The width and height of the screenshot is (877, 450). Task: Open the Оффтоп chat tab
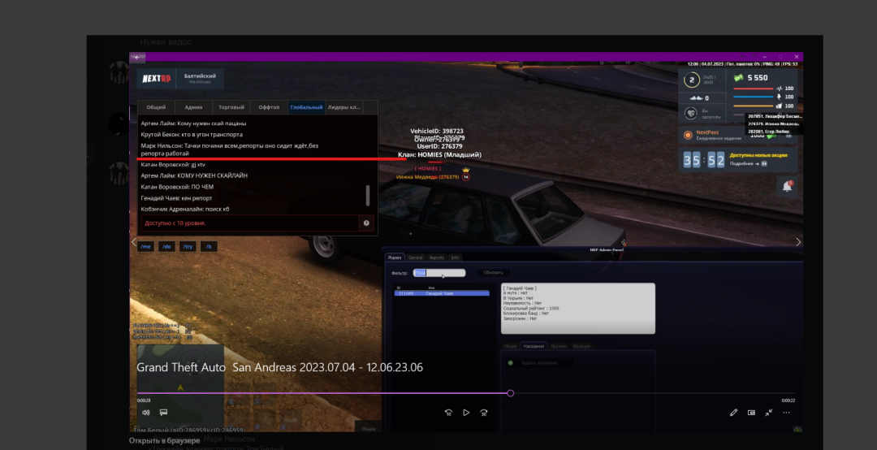click(x=269, y=107)
